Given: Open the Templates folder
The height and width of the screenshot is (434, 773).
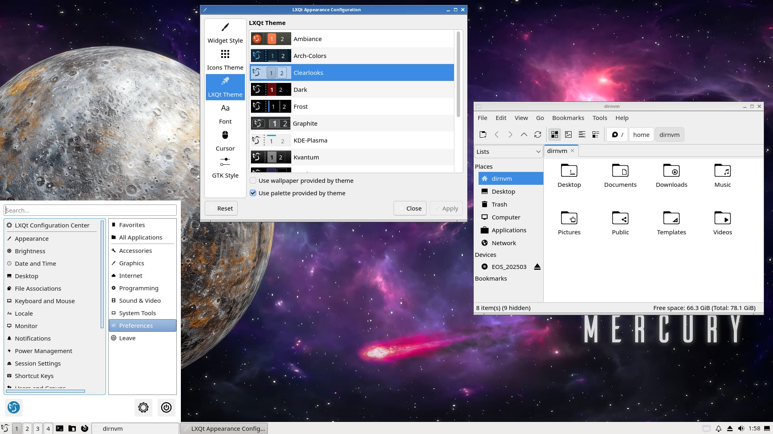Looking at the screenshot, I should (x=671, y=223).
